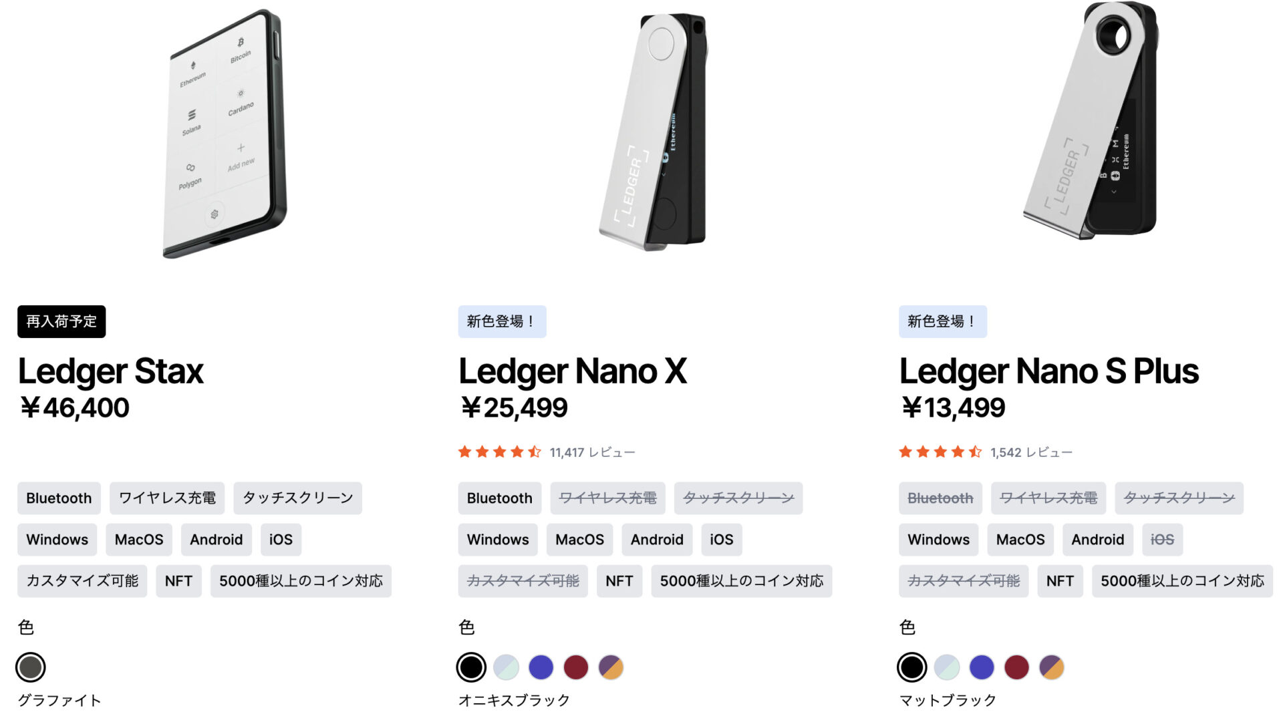The image size is (1283, 712).
Task: Open the 1,542 reviews link for Nano S Plus
Action: [1031, 453]
